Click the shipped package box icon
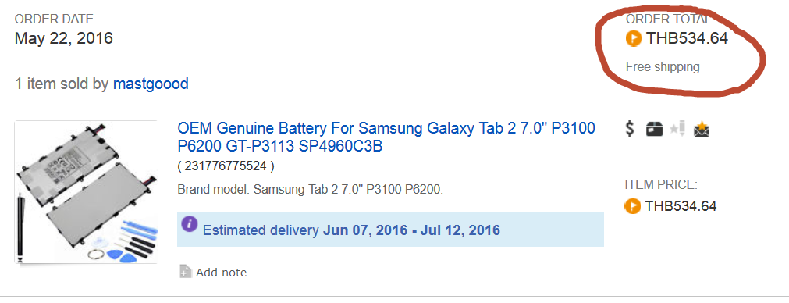This screenshot has width=789, height=303. (654, 130)
